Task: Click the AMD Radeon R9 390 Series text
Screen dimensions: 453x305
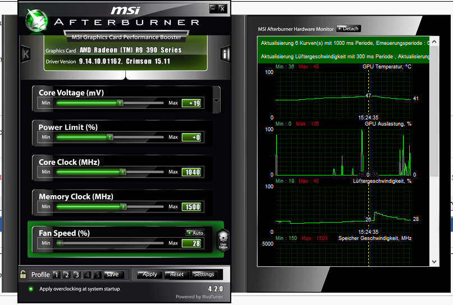Action: click(131, 50)
